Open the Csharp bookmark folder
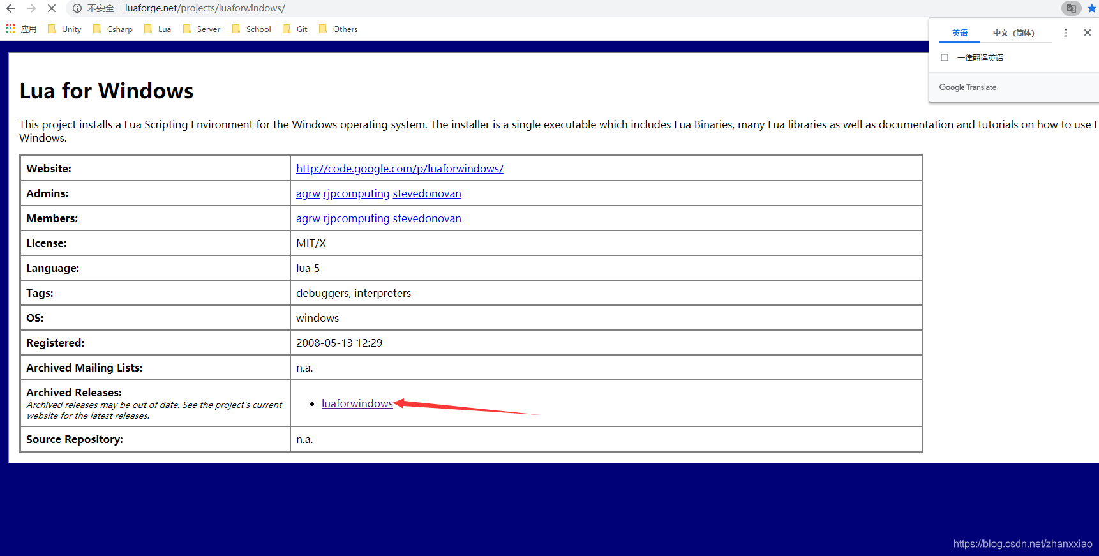 point(113,29)
